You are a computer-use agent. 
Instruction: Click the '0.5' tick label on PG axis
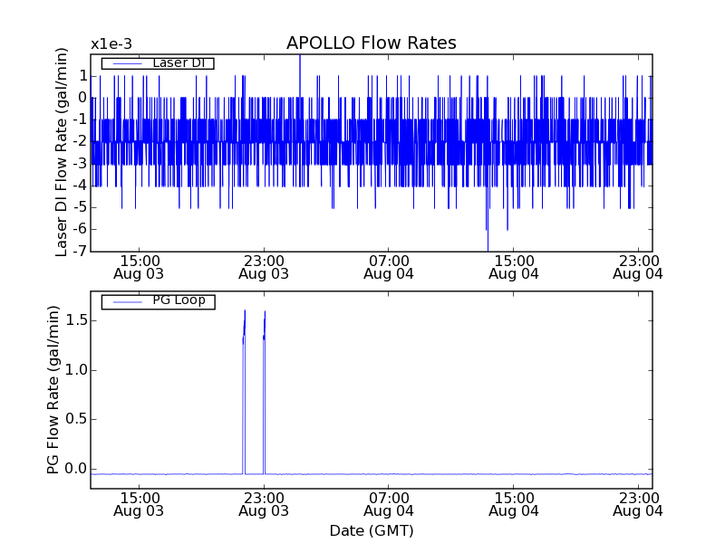point(76,419)
